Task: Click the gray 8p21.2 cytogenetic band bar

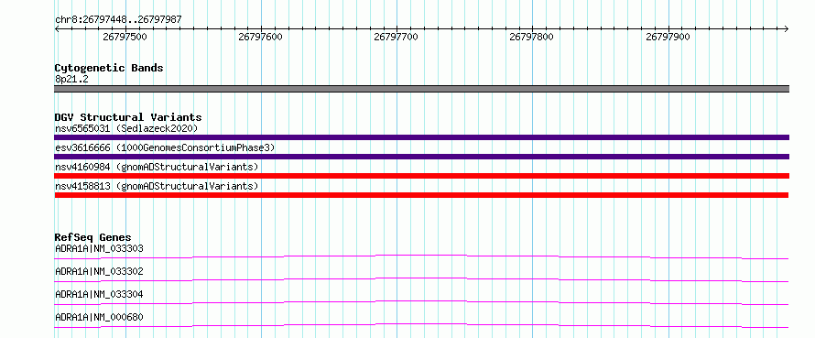Action: coord(421,89)
